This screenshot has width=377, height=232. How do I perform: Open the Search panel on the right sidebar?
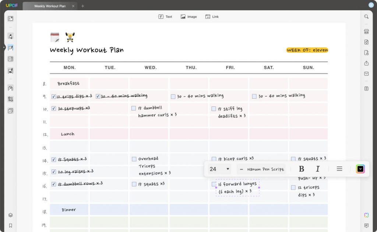pyautogui.click(x=366, y=17)
